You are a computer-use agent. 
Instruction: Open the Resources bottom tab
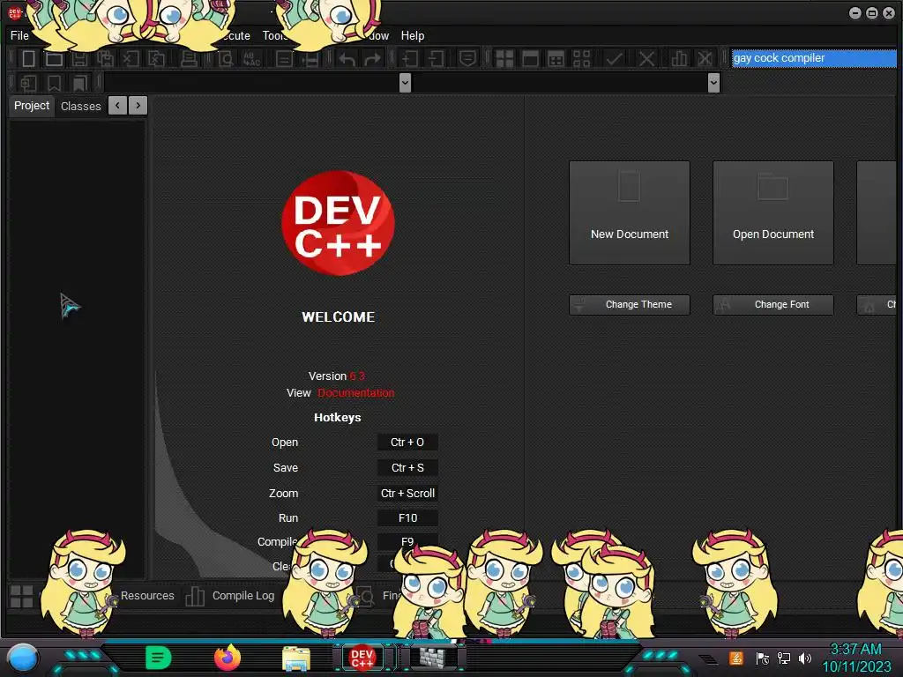(x=147, y=596)
